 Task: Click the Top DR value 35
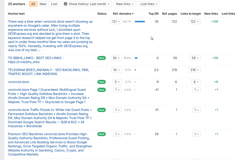tap(157, 22)
